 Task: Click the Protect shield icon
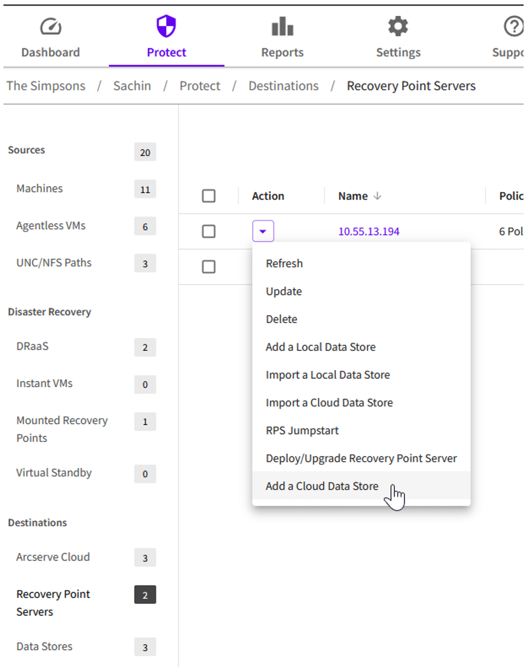tap(166, 26)
